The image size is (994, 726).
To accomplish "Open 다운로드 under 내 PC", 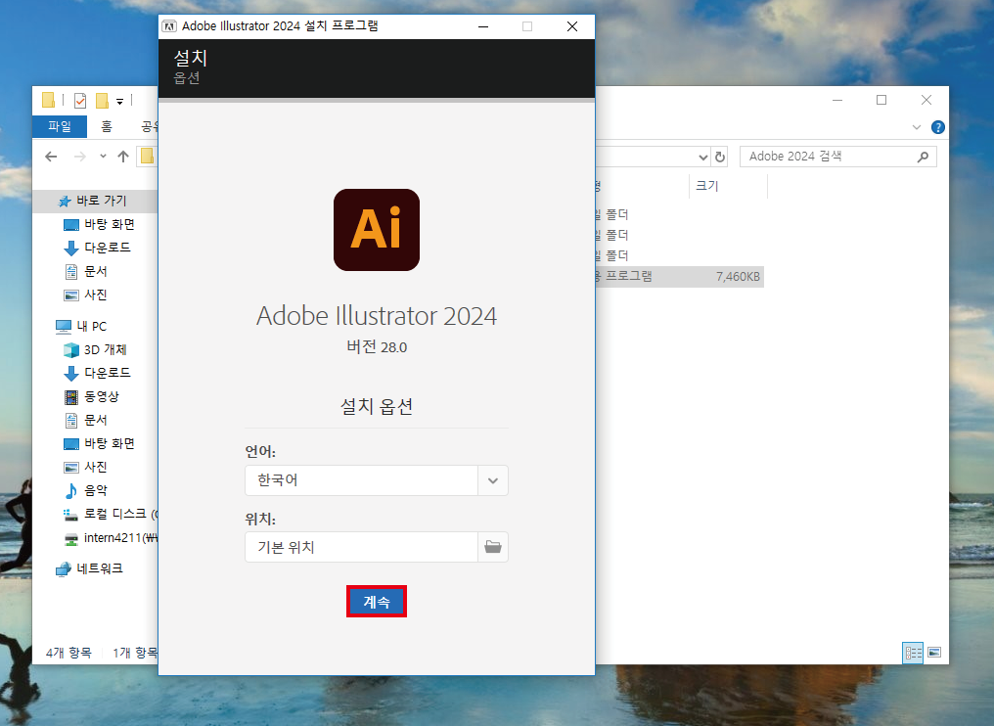I will 97,373.
